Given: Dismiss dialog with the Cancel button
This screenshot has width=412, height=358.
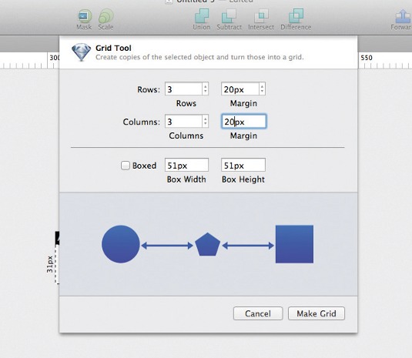Looking at the screenshot, I should point(258,313).
